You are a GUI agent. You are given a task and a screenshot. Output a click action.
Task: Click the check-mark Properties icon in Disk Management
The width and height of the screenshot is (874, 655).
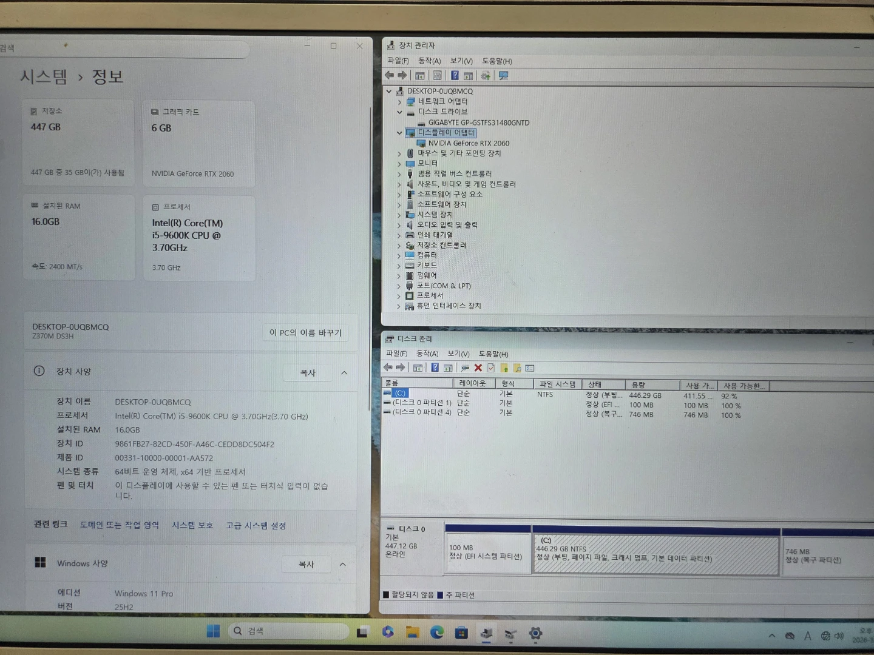pyautogui.click(x=491, y=368)
